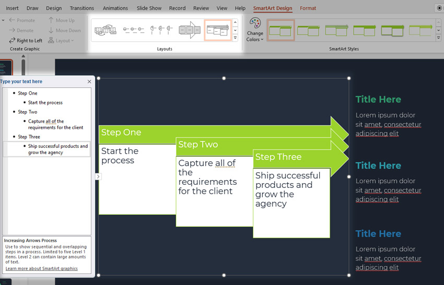Apply the sixth SmartArt style
This screenshot has height=285, width=444.
pyautogui.click(x=421, y=30)
